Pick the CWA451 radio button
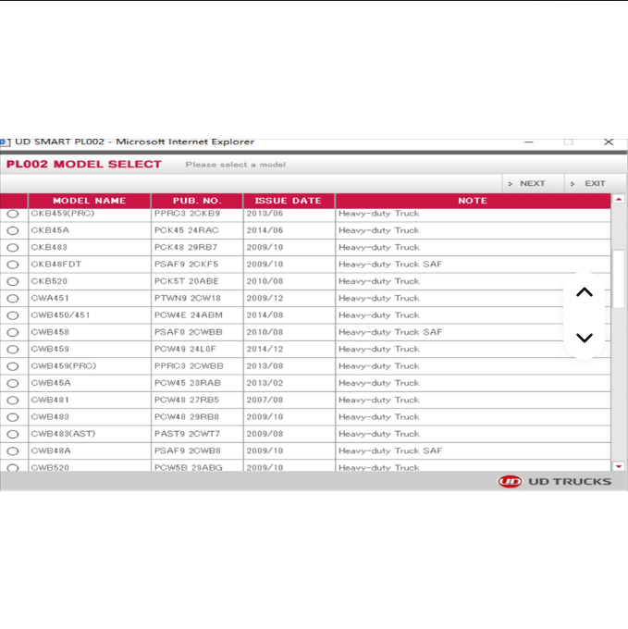The width and height of the screenshot is (628, 629). [13, 299]
